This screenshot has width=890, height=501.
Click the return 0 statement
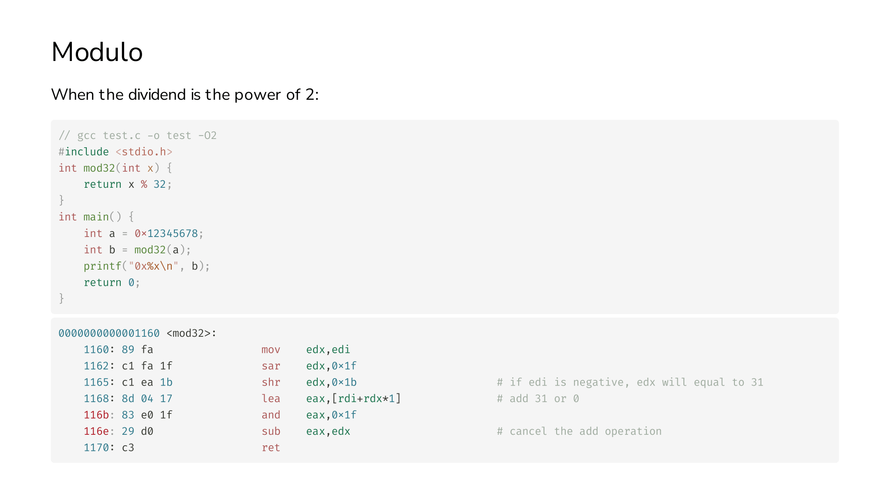(x=112, y=282)
